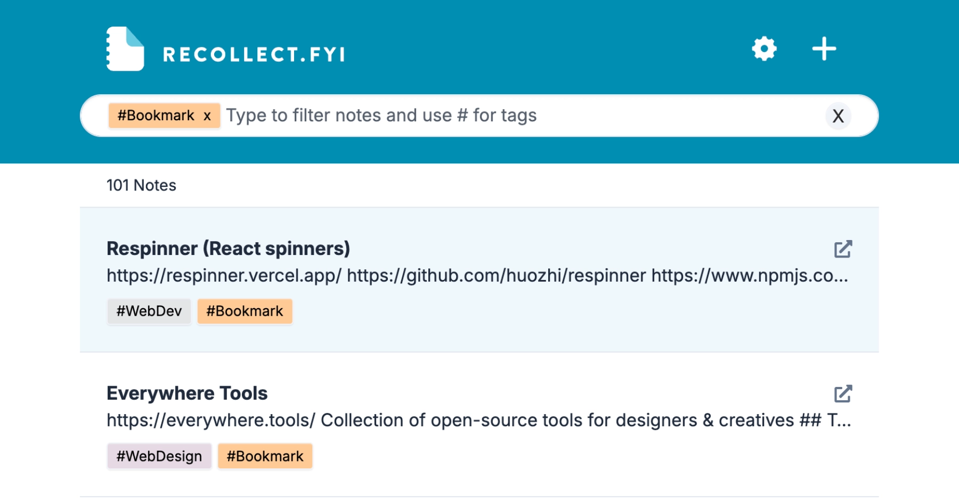Remove the #Bookmark filter using its small x
959x503 pixels.
pyautogui.click(x=207, y=116)
